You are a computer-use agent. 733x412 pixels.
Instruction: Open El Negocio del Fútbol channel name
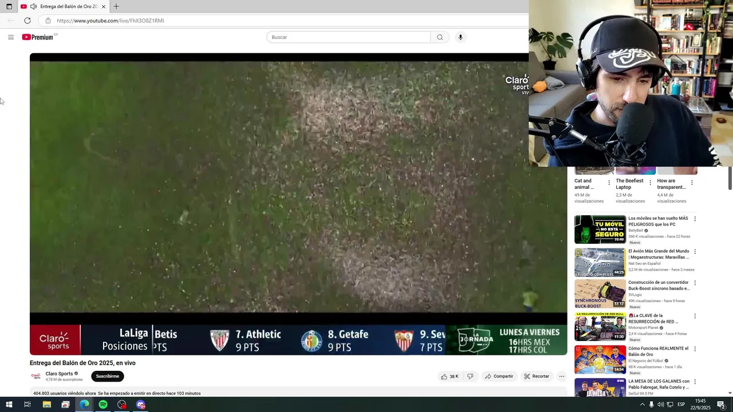point(646,361)
